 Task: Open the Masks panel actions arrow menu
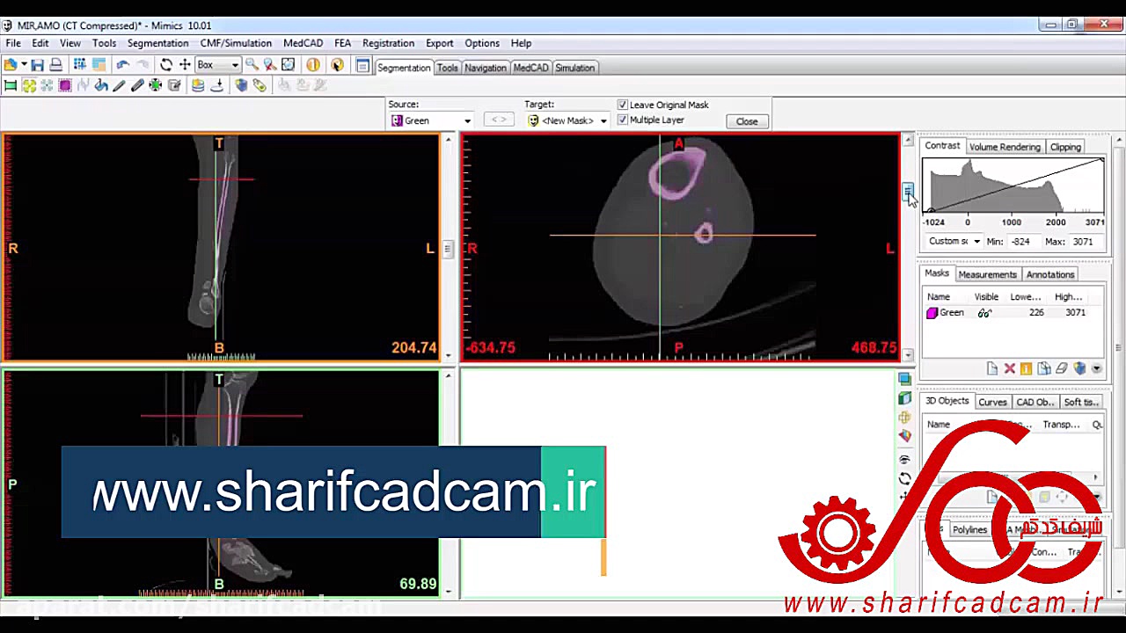(x=1096, y=369)
